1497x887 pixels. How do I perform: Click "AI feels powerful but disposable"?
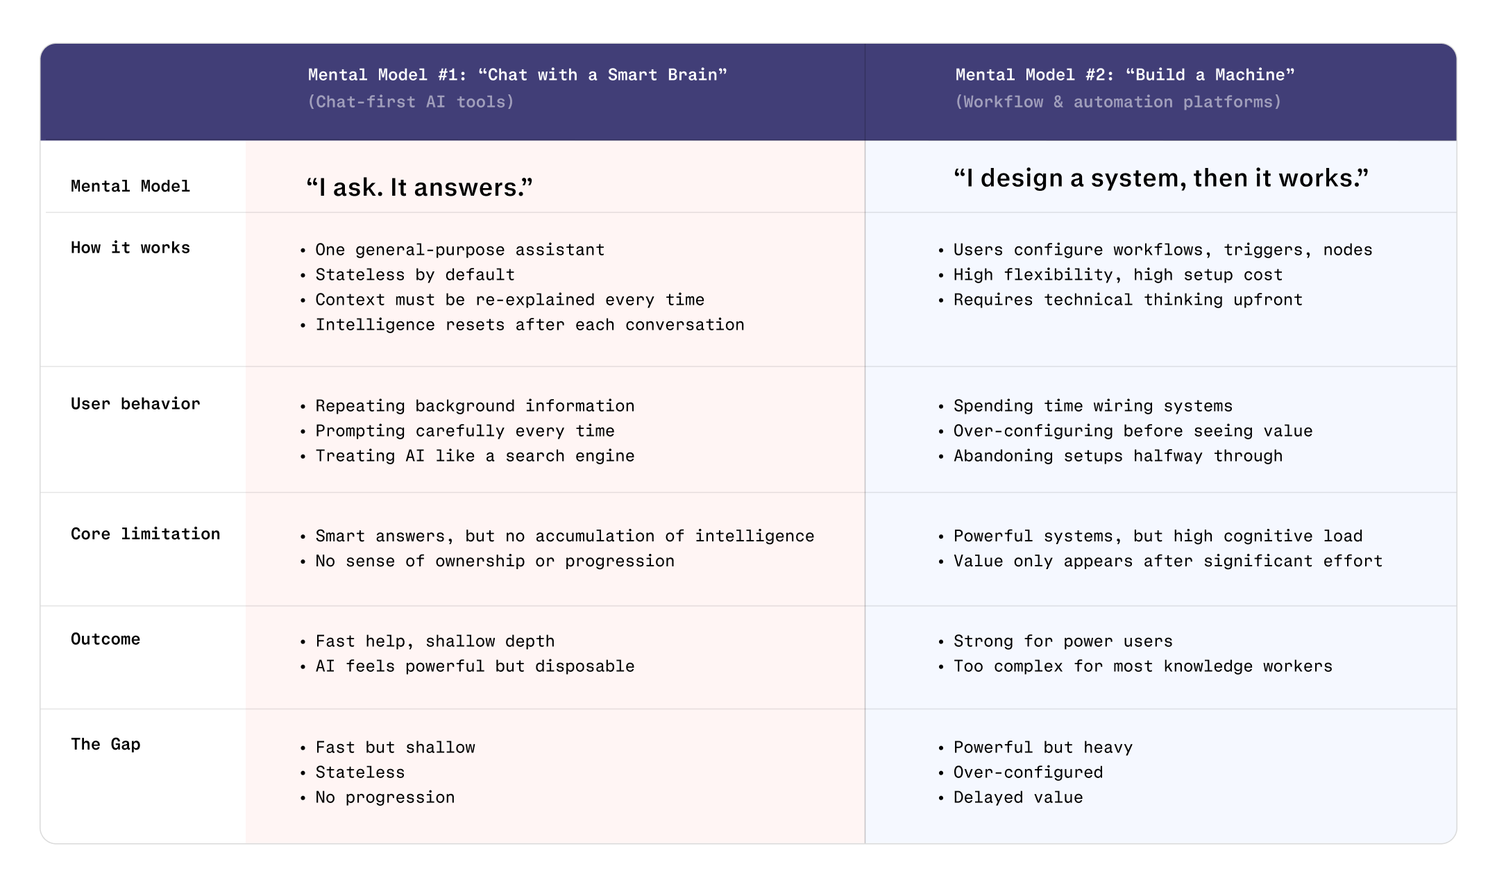pos(475,666)
